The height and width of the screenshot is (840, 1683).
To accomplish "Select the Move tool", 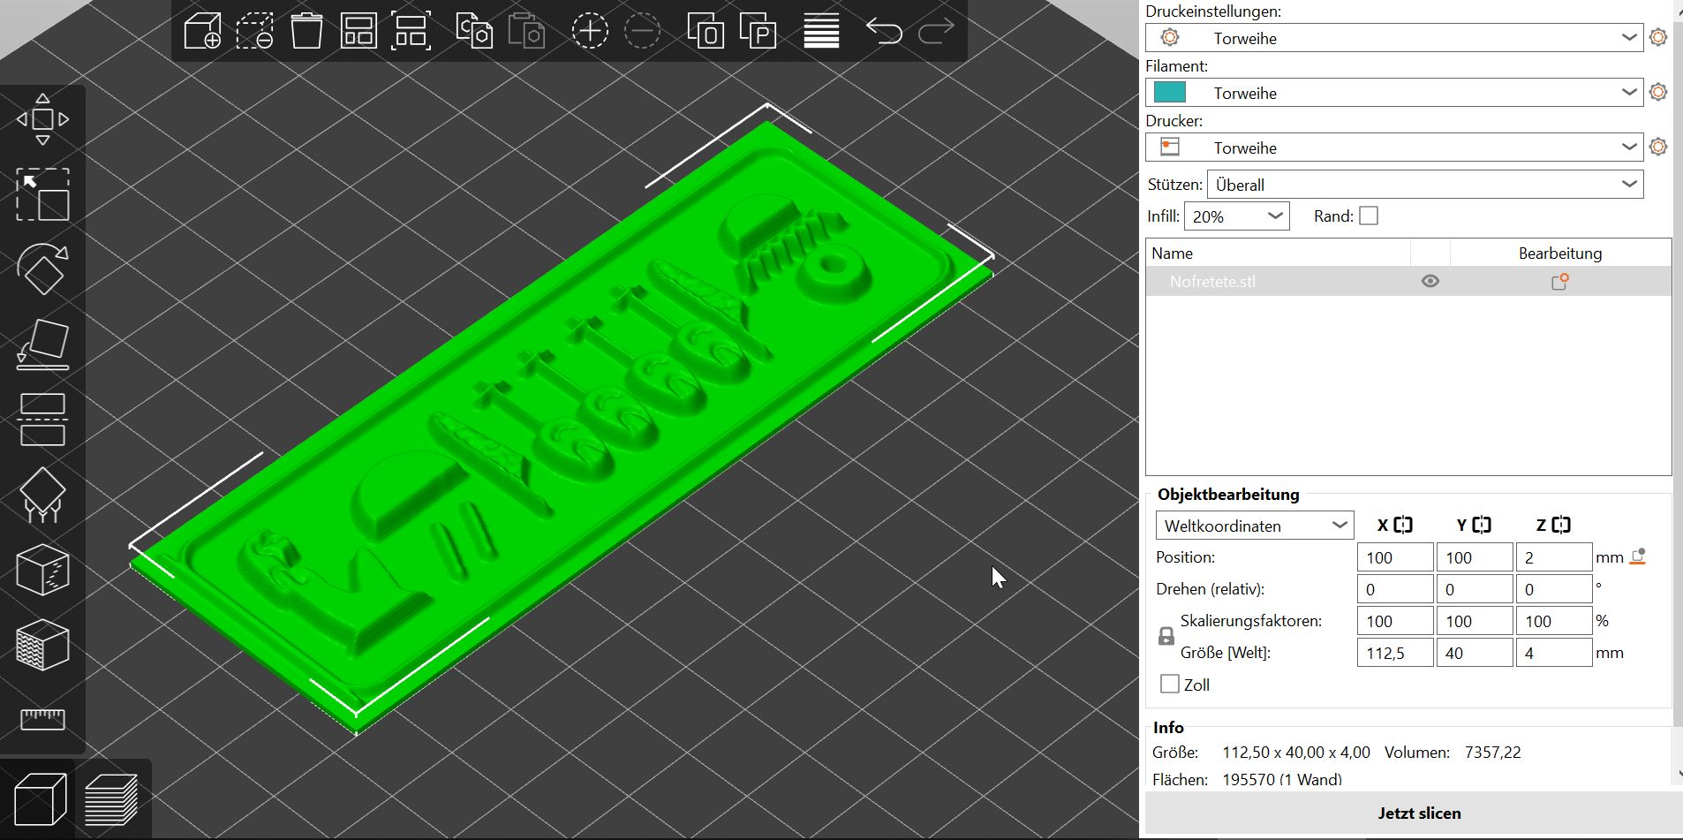I will tap(42, 119).
